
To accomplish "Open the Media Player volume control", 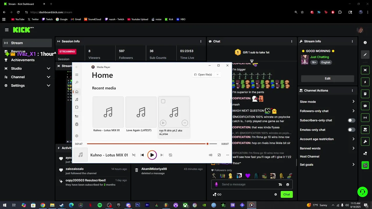I will (210, 155).
